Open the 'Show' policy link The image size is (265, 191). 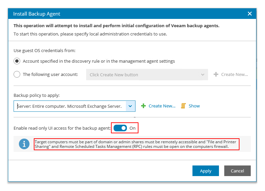pyautogui.click(x=194, y=106)
